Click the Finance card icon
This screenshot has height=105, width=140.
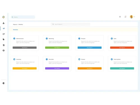[x=79, y=59]
